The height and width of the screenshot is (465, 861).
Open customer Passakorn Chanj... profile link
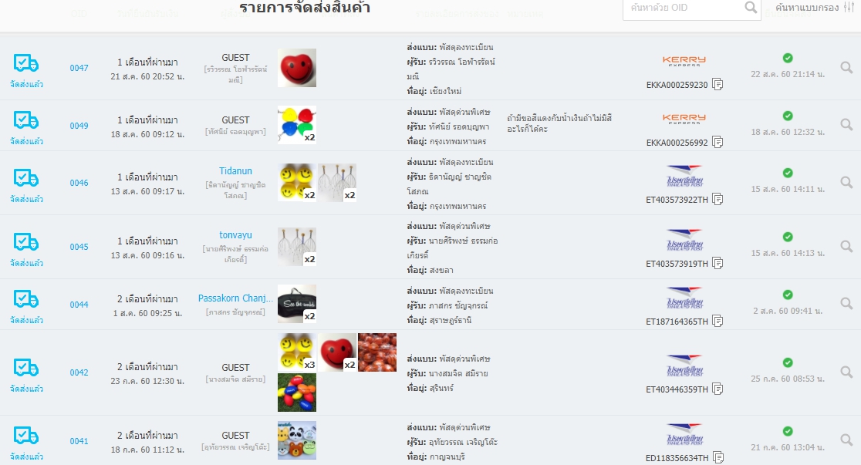(x=235, y=298)
